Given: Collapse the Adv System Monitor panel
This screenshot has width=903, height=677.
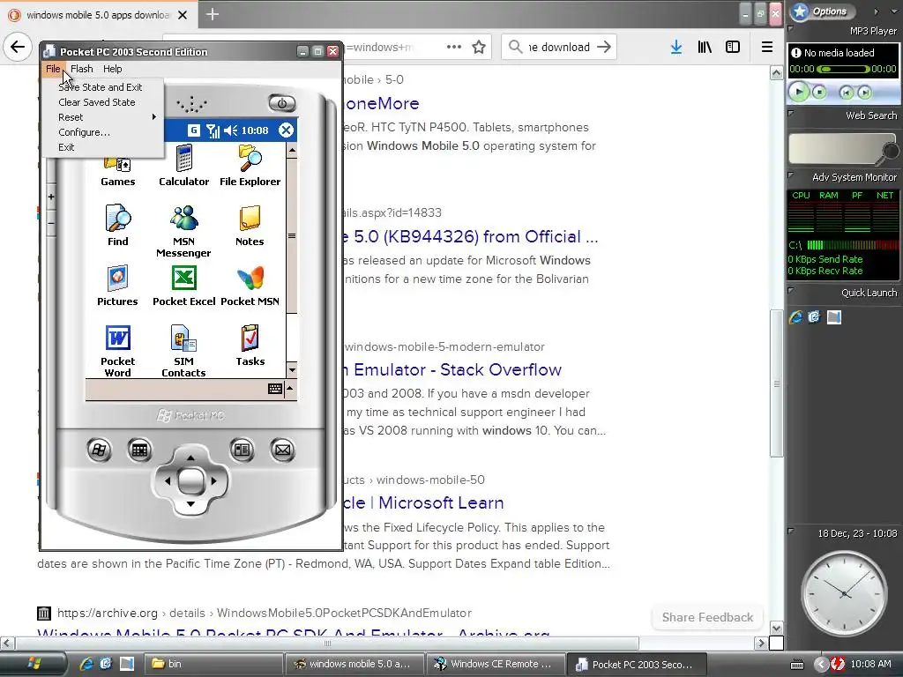Looking at the screenshot, I should tap(791, 175).
